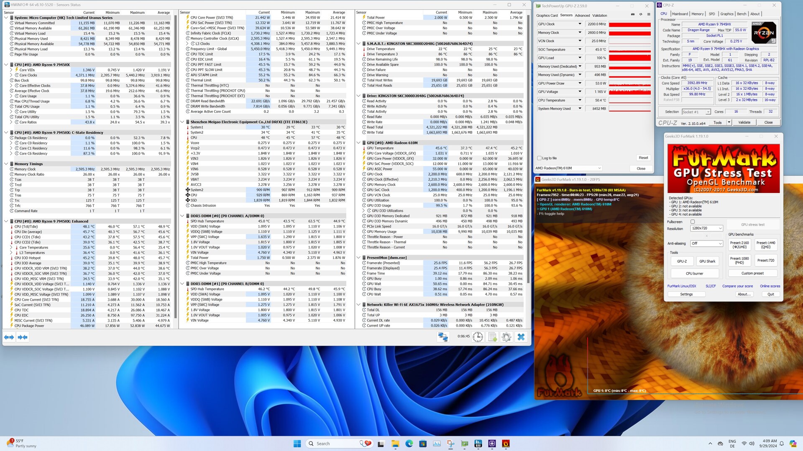This screenshot has width=803, height=451.
Task: Click the expand columns arrows icon
Action: 9,337
